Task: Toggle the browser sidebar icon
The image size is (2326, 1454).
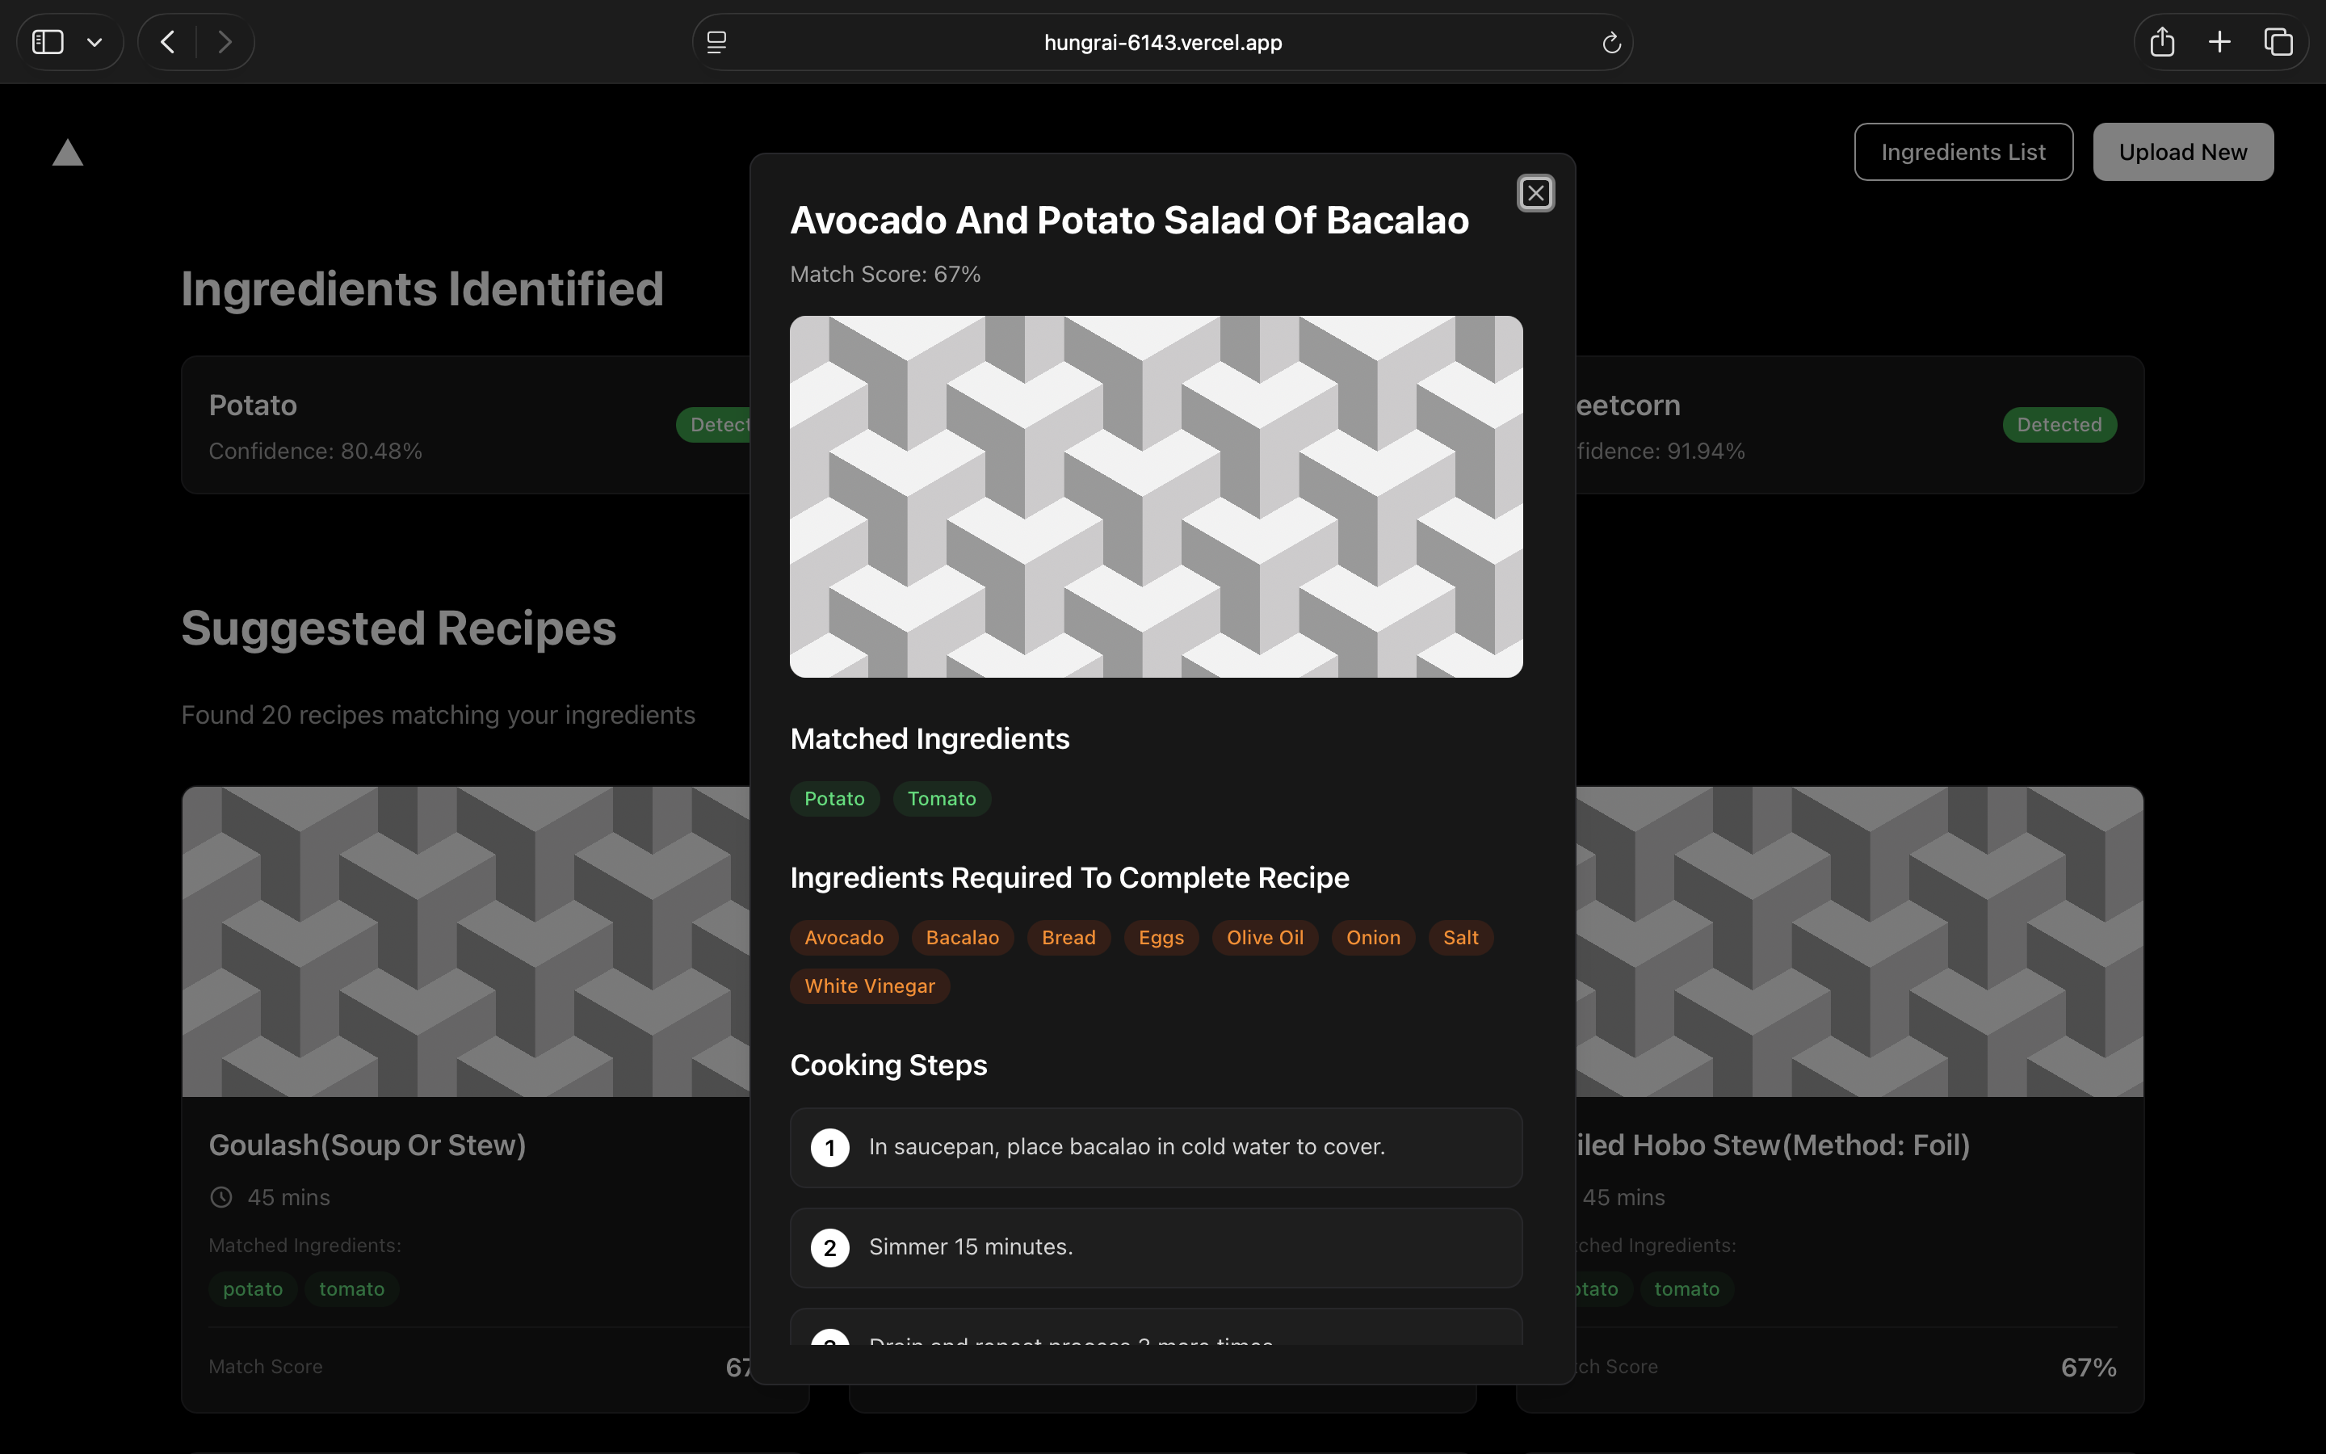Action: pos(48,42)
